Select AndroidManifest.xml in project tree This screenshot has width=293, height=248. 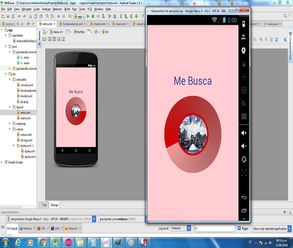click(25, 41)
